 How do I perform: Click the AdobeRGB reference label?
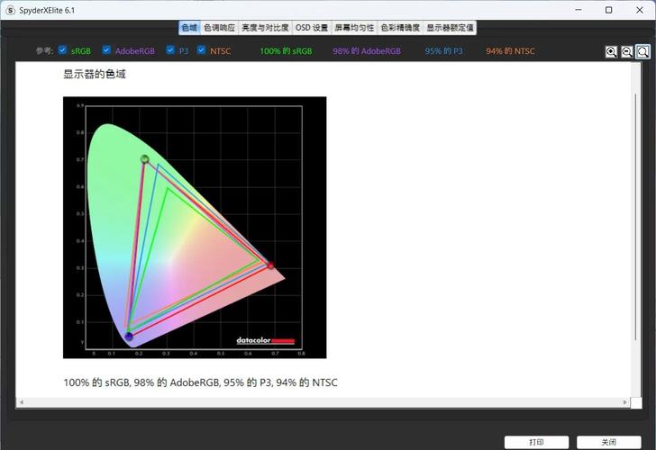tap(135, 51)
